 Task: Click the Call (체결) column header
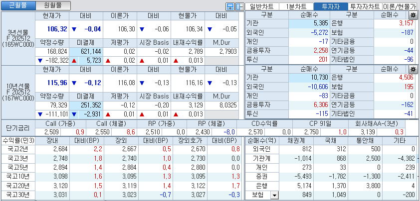(111, 124)
